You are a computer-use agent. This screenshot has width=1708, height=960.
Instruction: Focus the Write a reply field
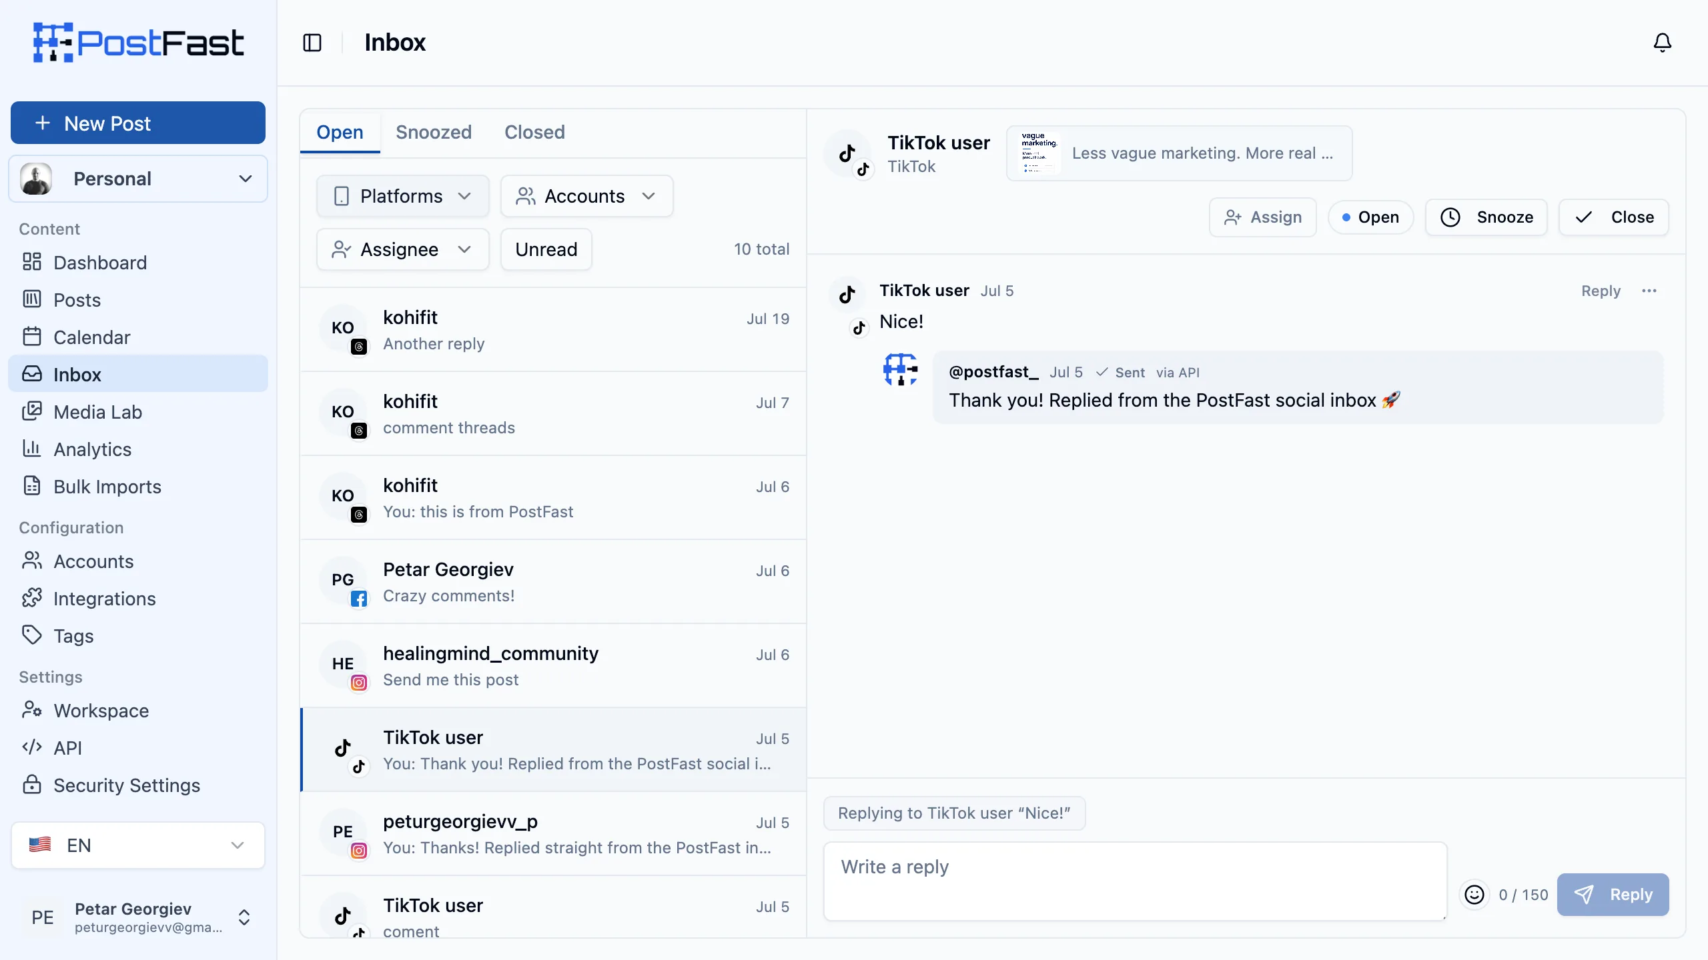[1135, 881]
